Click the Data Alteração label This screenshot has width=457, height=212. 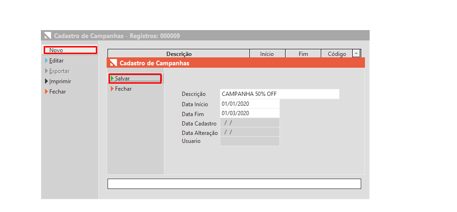coord(200,133)
